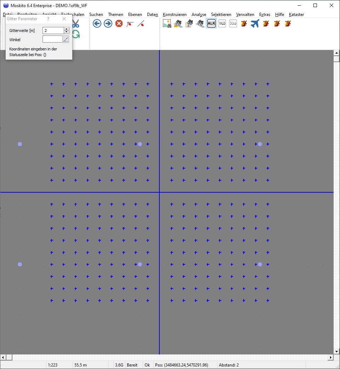Click the blue airplane icon
This screenshot has height=369, width=340.
(x=255, y=24)
